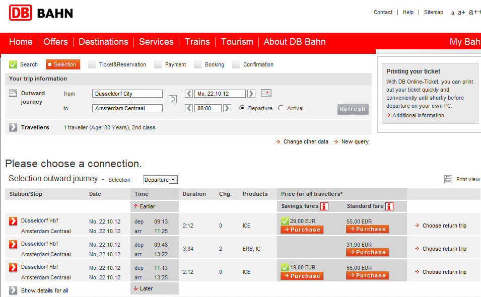Image resolution: width=481 pixels, height=297 pixels.
Task: Expand Show details for all
Action: [13, 290]
